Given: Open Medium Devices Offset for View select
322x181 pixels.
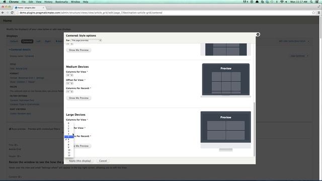Looking at the screenshot, I should pyautogui.click(x=69, y=83).
